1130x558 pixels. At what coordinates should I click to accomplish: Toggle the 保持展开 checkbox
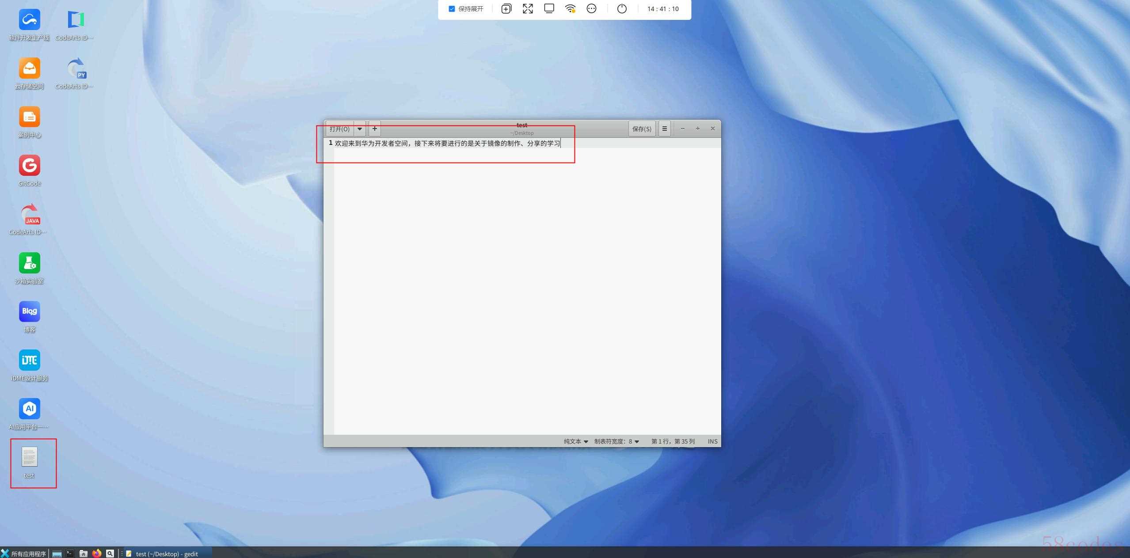click(452, 9)
